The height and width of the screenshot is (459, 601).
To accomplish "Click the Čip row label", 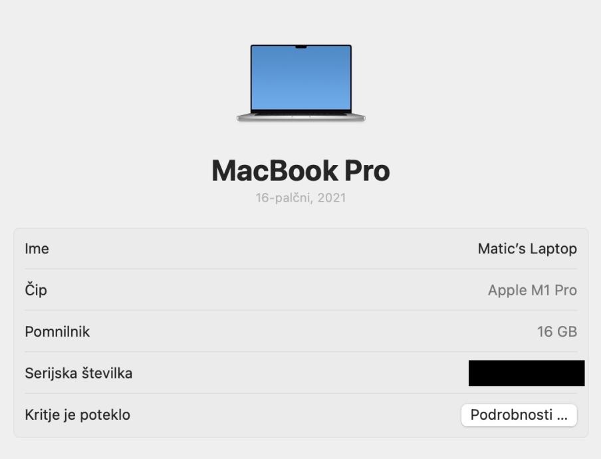I will tap(36, 289).
